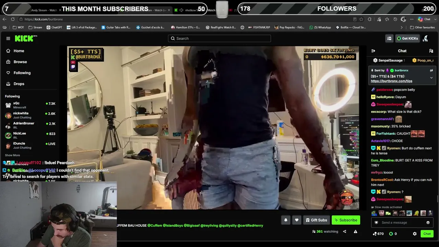This screenshot has height=247, width=439.
Task: Open KICKs balance icon showing 0
Action: click(x=393, y=234)
